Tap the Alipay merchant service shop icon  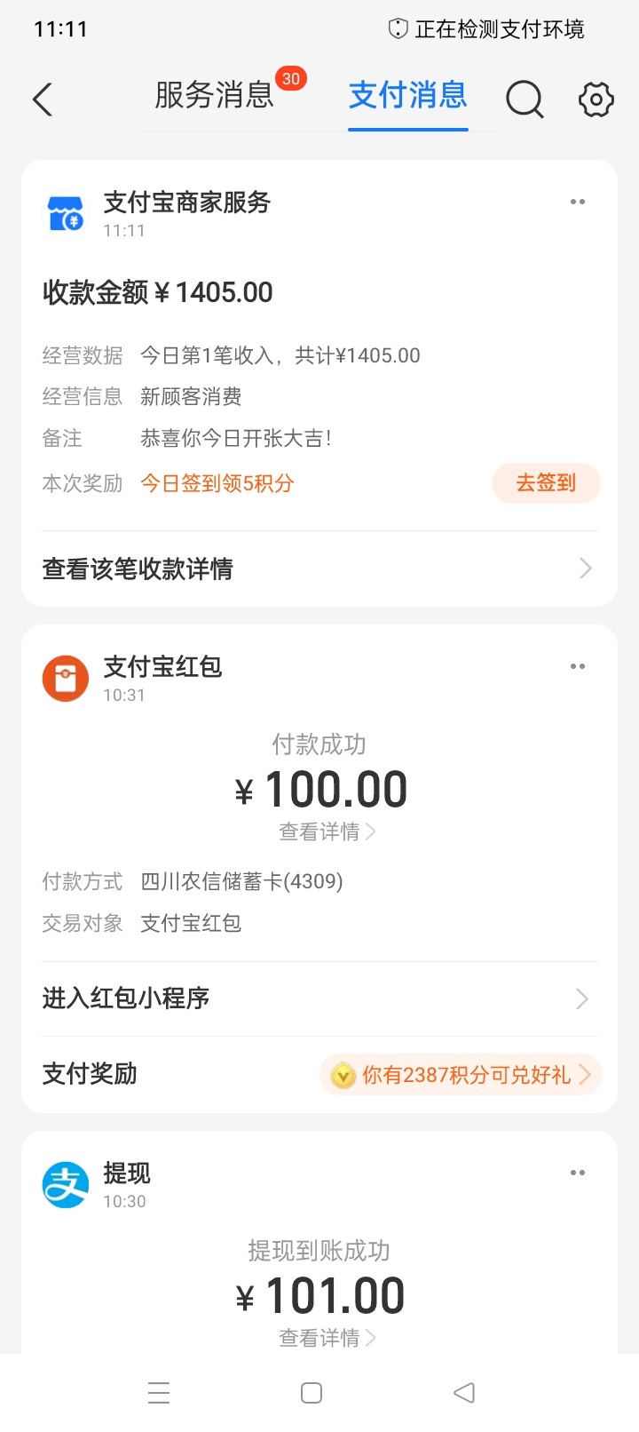pos(66,214)
